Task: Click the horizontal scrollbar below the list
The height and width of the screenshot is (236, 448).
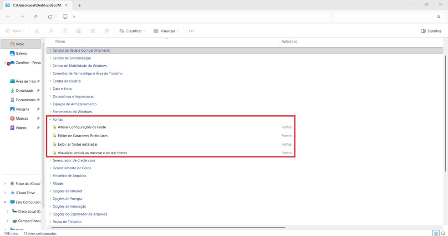Action: click(x=168, y=227)
